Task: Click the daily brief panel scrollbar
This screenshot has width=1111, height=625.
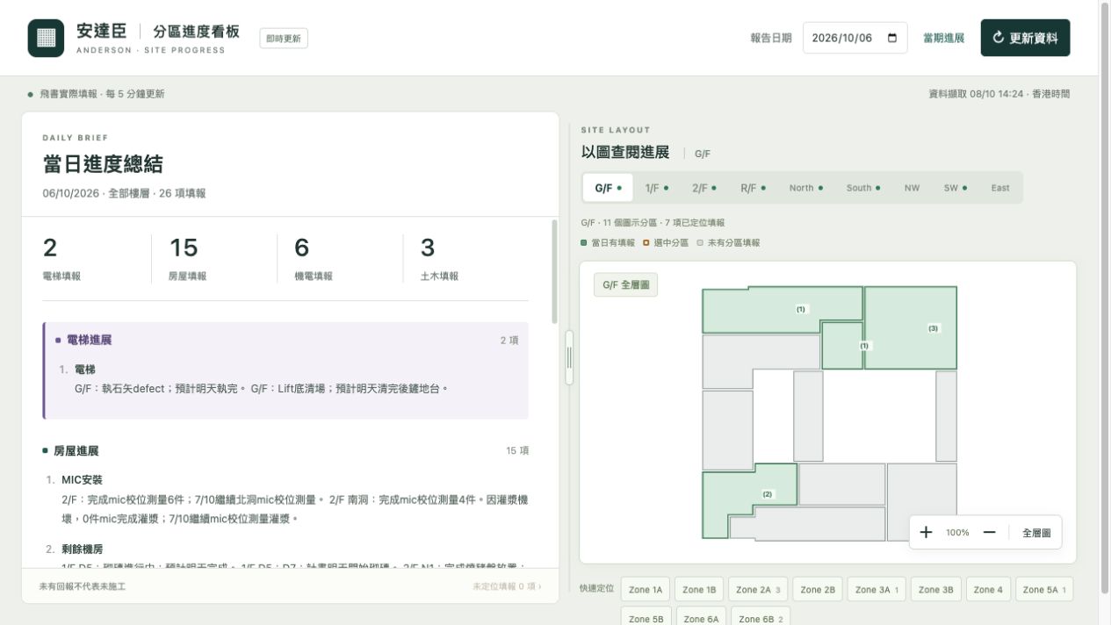Action: coord(554,272)
